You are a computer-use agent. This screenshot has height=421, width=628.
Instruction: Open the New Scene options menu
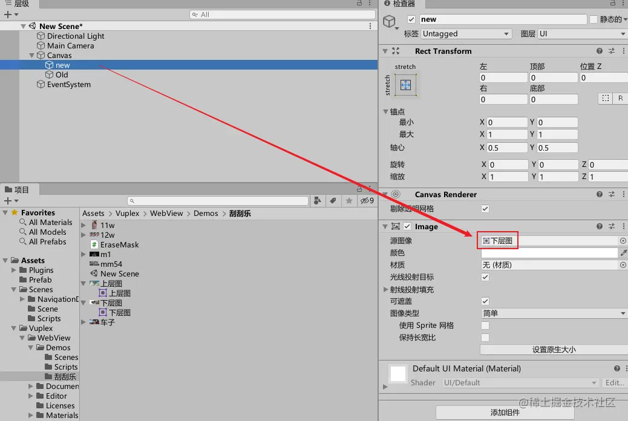click(x=370, y=26)
